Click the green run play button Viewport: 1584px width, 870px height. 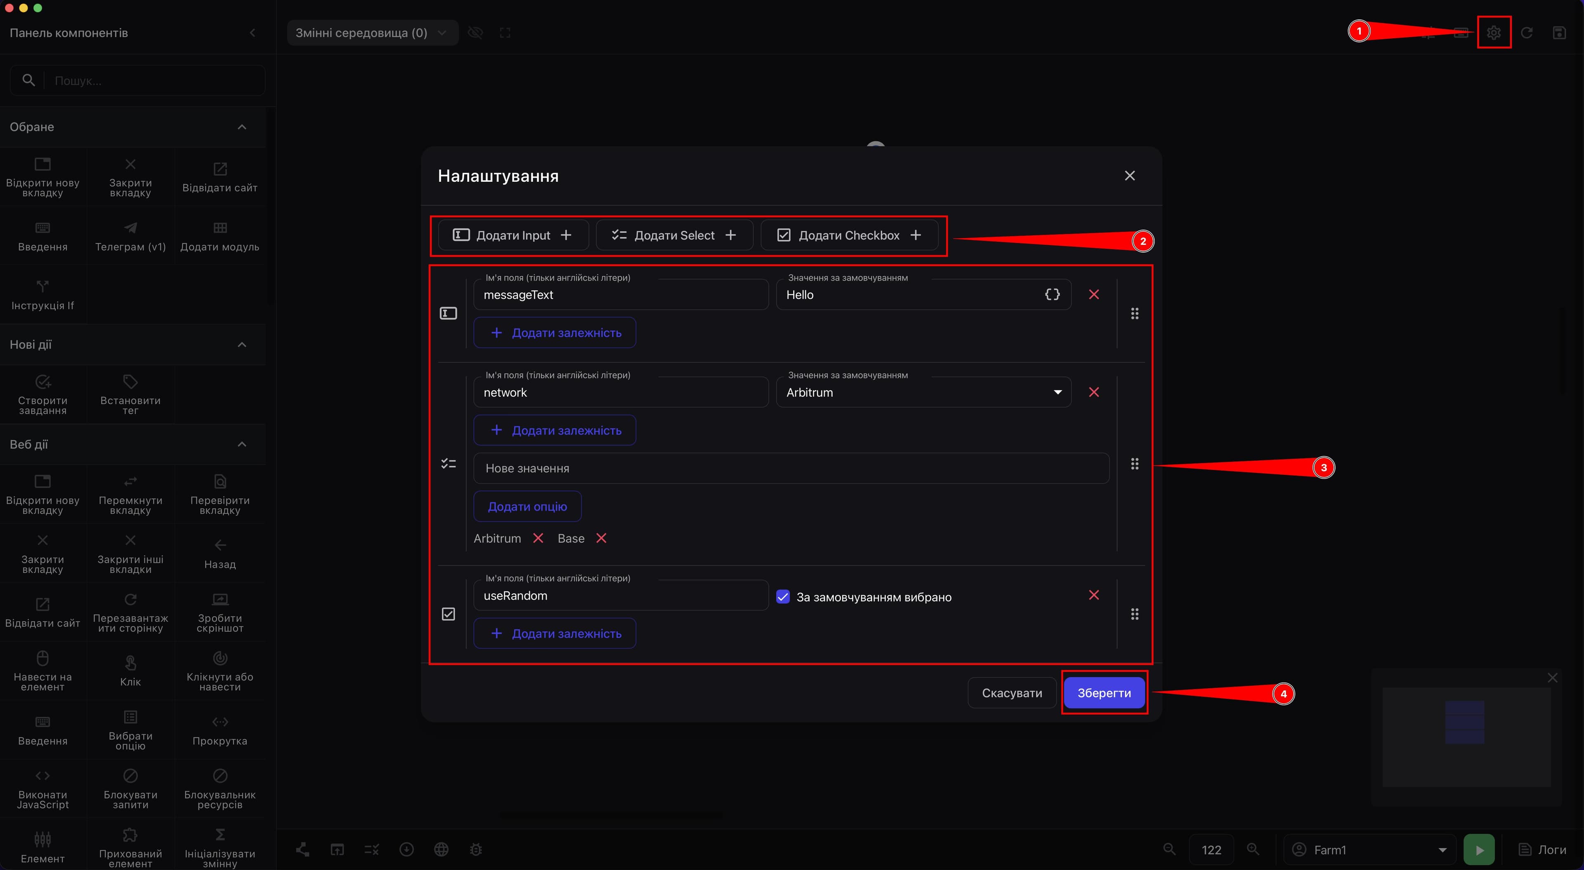point(1479,850)
